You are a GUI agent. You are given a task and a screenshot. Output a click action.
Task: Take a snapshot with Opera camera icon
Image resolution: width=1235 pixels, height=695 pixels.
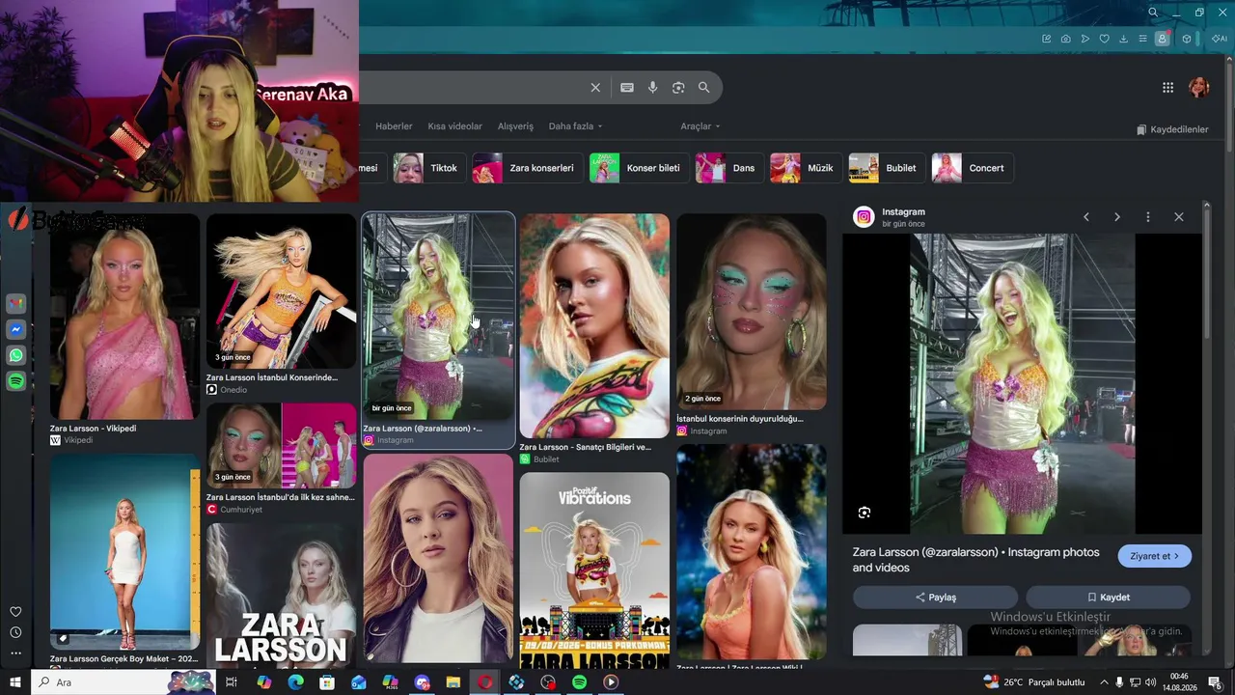point(1066,39)
